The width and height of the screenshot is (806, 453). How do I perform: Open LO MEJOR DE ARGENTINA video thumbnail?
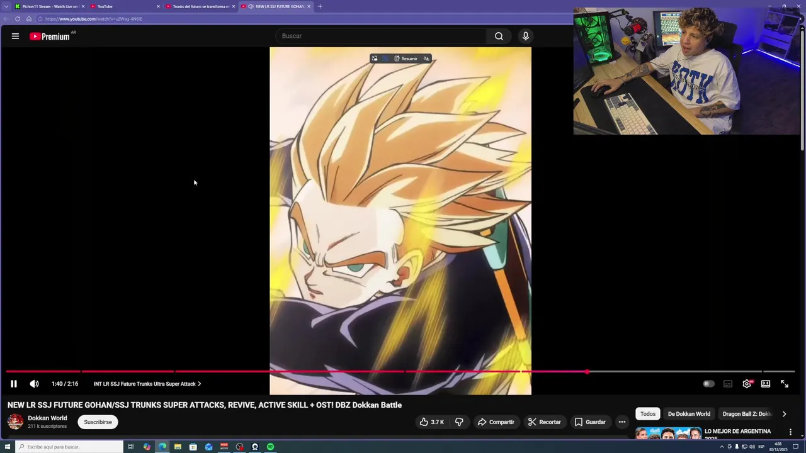668,433
